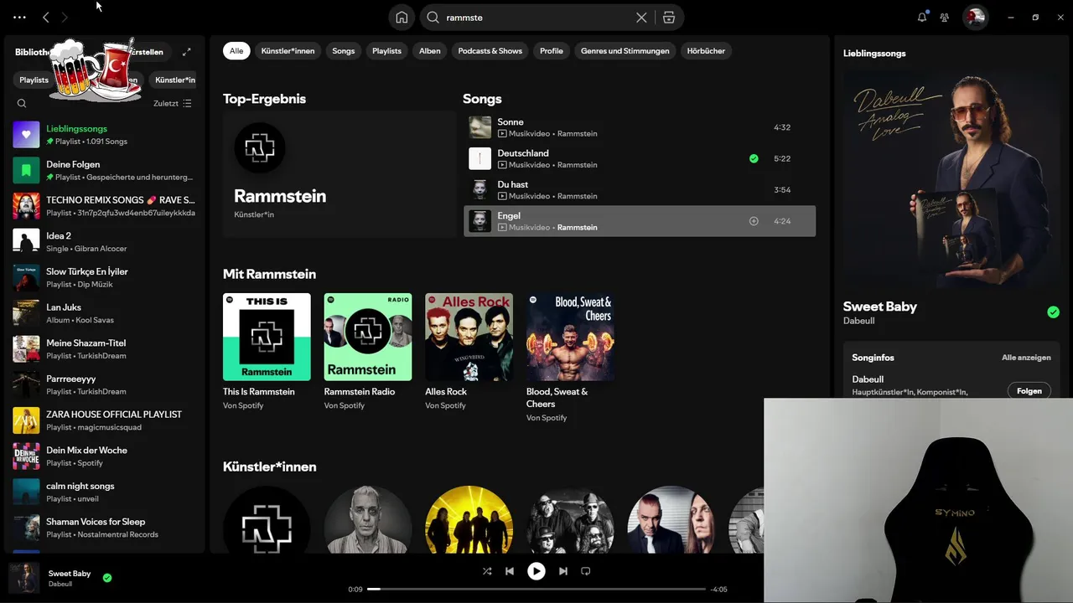Toggle repeat mode
Screen dimensions: 1073x603
pos(586,571)
